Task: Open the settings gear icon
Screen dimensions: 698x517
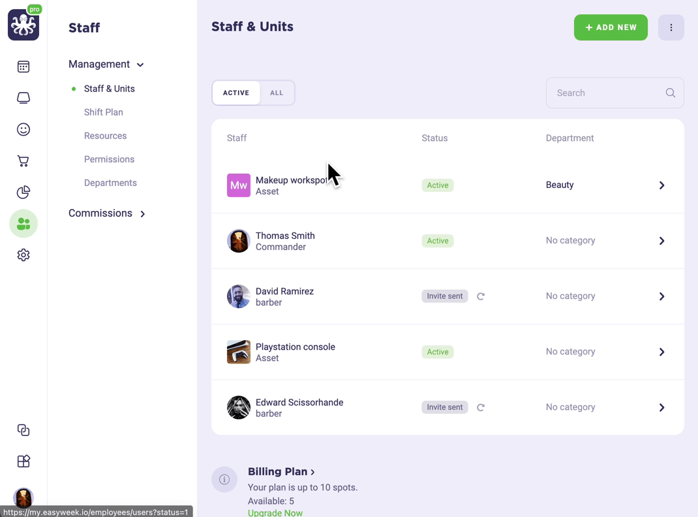Action: pyautogui.click(x=23, y=255)
